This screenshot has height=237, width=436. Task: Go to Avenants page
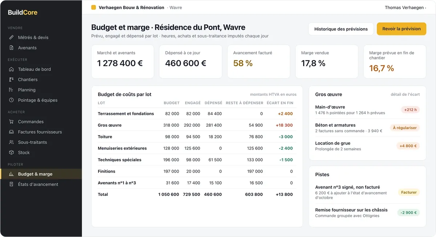click(41, 48)
